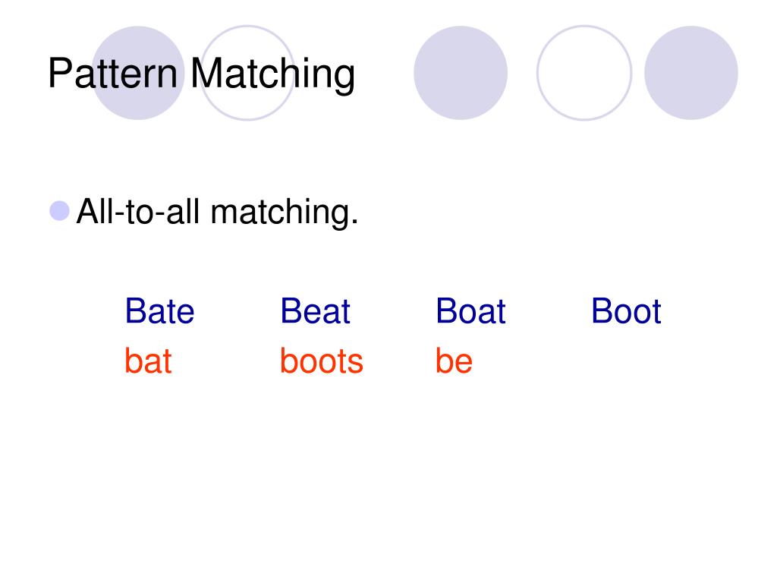
Task: Select the red word 'boots'
Action: pyautogui.click(x=322, y=361)
